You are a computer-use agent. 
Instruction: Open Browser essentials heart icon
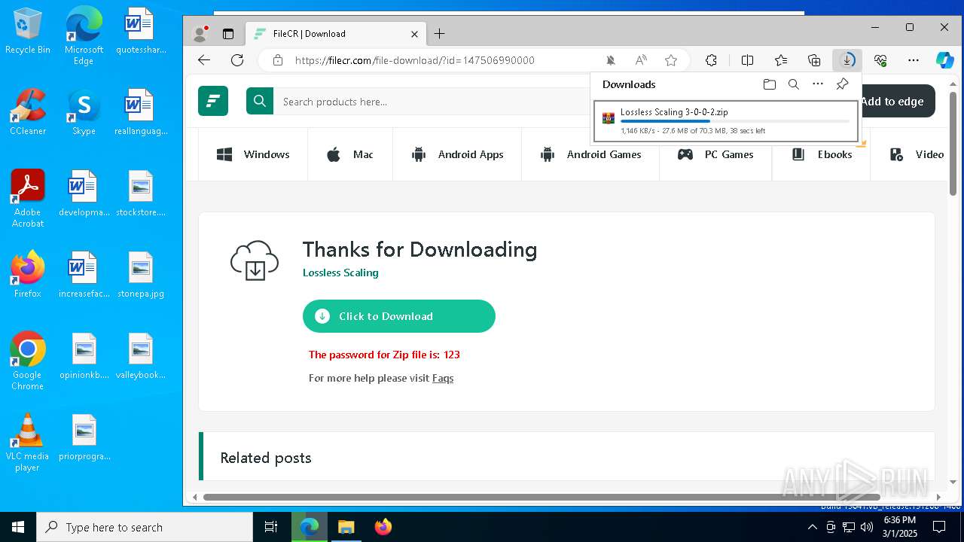click(x=880, y=60)
